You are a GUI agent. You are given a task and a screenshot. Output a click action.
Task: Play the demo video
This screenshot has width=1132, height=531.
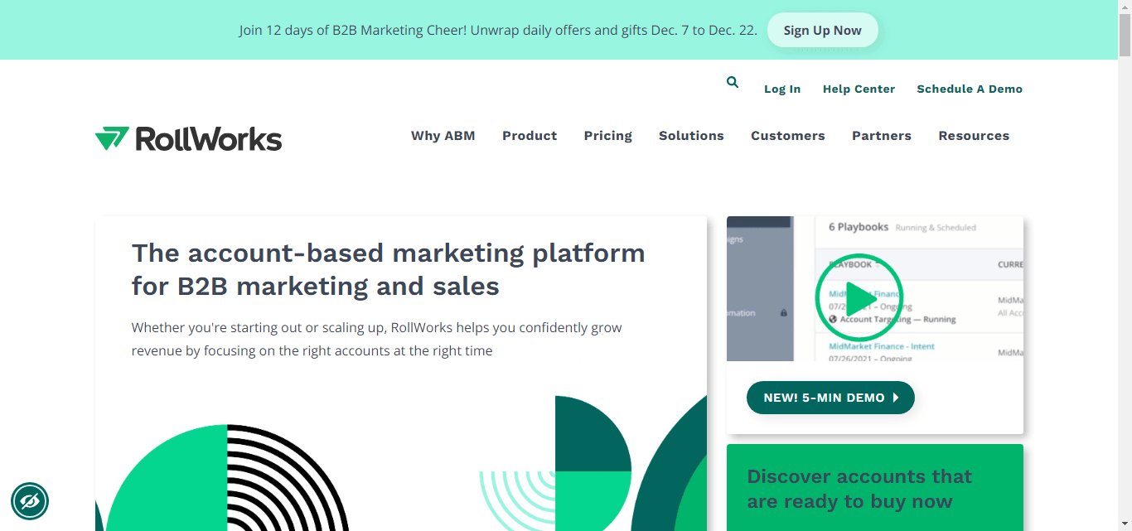(859, 298)
